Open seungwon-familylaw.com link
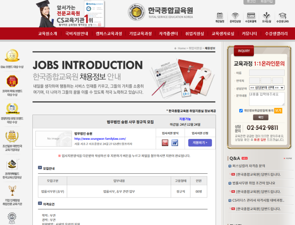This screenshot has height=225, width=295. (100, 139)
